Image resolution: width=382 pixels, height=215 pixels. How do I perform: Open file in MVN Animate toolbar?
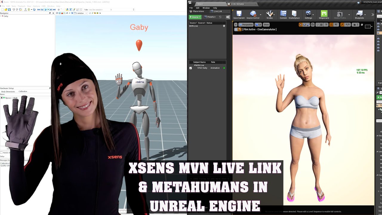click(x=6, y=10)
